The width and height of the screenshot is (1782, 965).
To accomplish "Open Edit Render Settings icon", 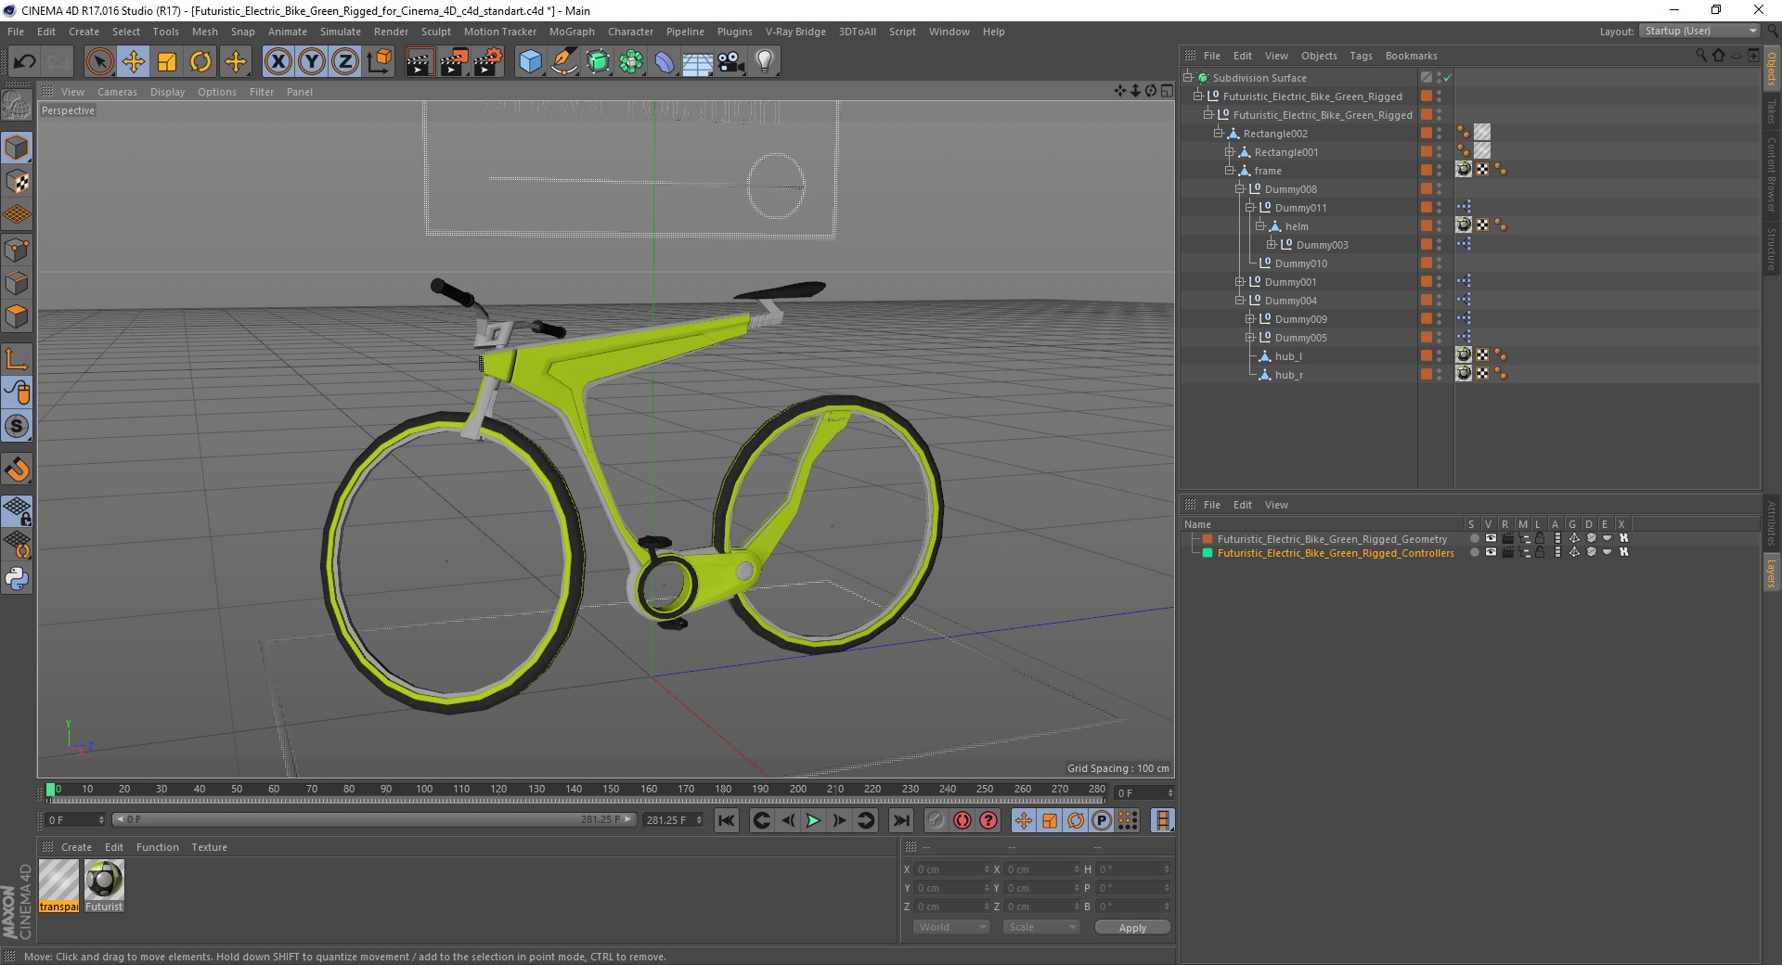I will tap(488, 62).
